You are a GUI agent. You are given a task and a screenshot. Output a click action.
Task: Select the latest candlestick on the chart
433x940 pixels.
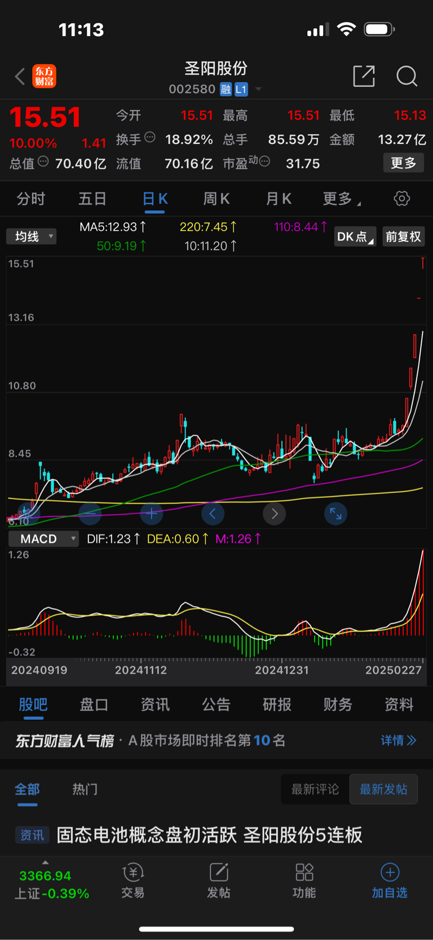tap(422, 263)
